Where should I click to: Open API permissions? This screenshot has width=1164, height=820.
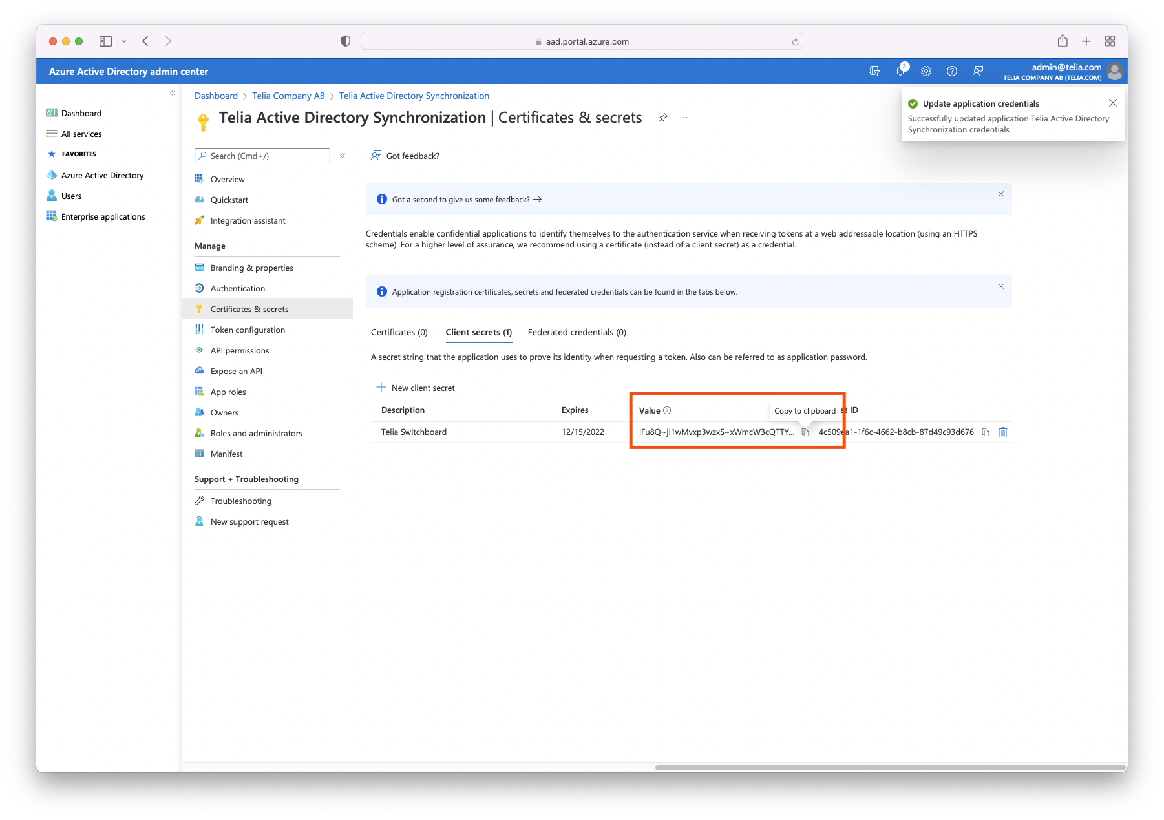coord(240,350)
